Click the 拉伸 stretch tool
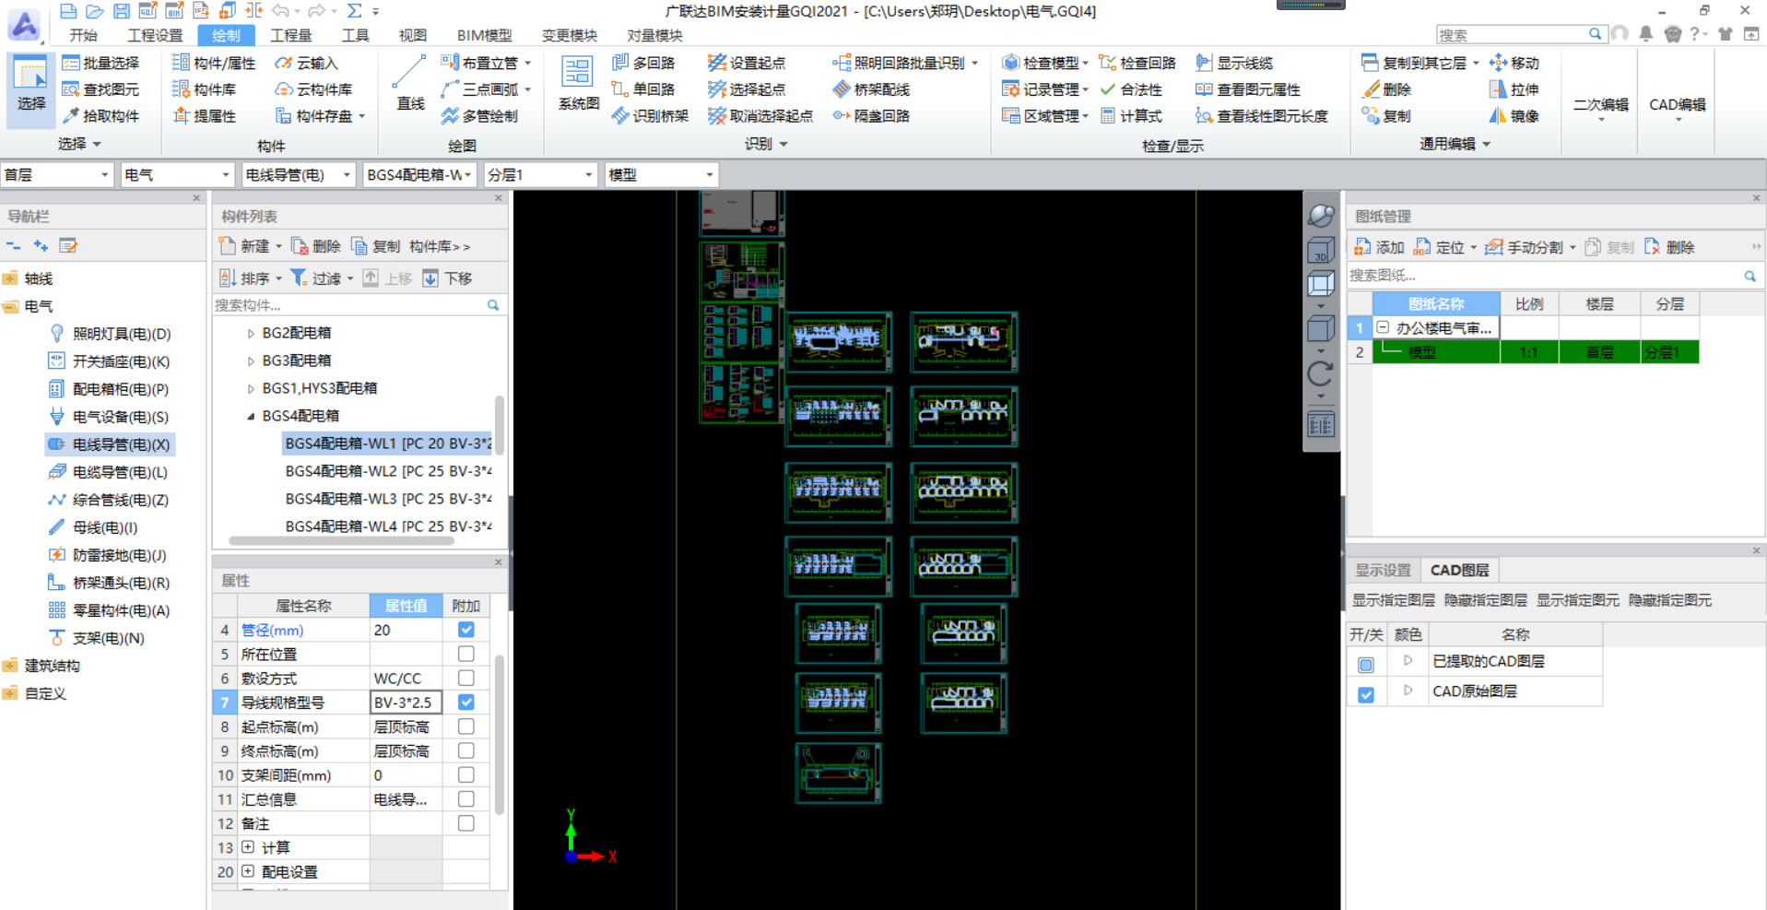This screenshot has width=1767, height=910. [x=1514, y=89]
